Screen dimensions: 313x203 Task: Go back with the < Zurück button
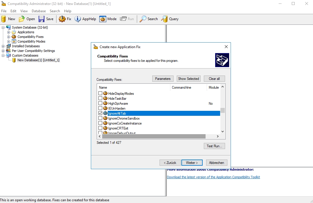tap(170, 162)
